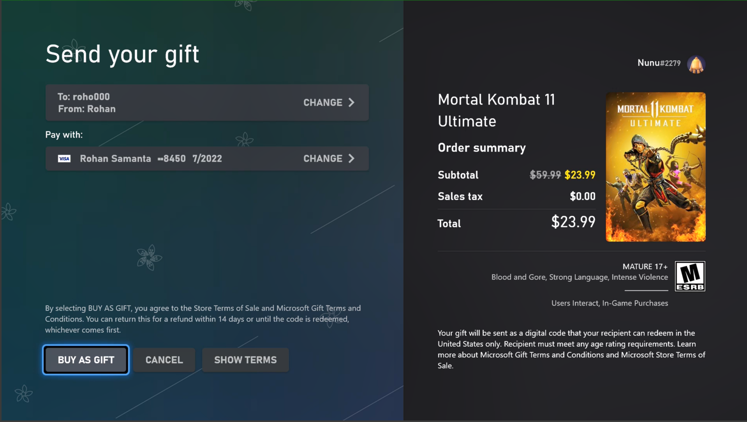Click the Send your gift heading

(x=122, y=54)
